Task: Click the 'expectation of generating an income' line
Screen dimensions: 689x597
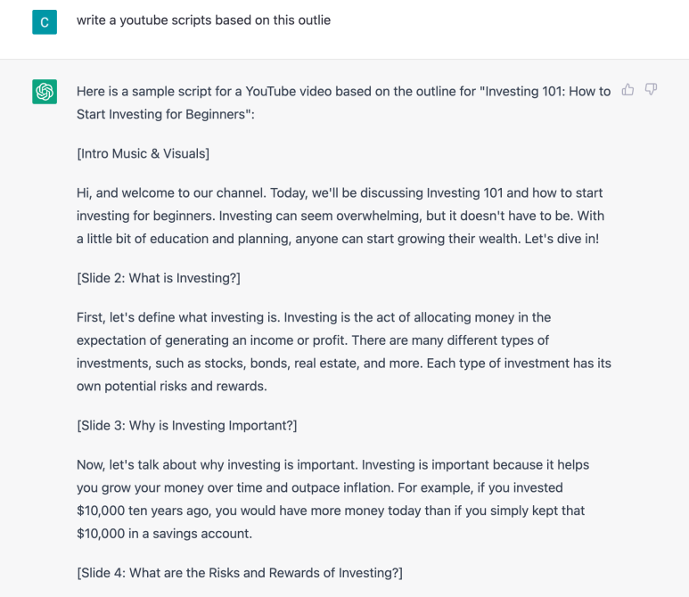Action: (313, 340)
